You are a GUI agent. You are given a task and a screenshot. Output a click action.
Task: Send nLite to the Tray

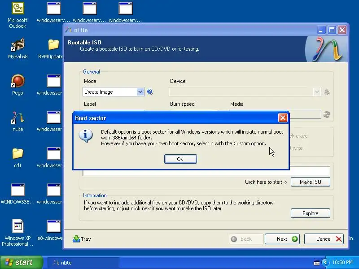[82, 239]
